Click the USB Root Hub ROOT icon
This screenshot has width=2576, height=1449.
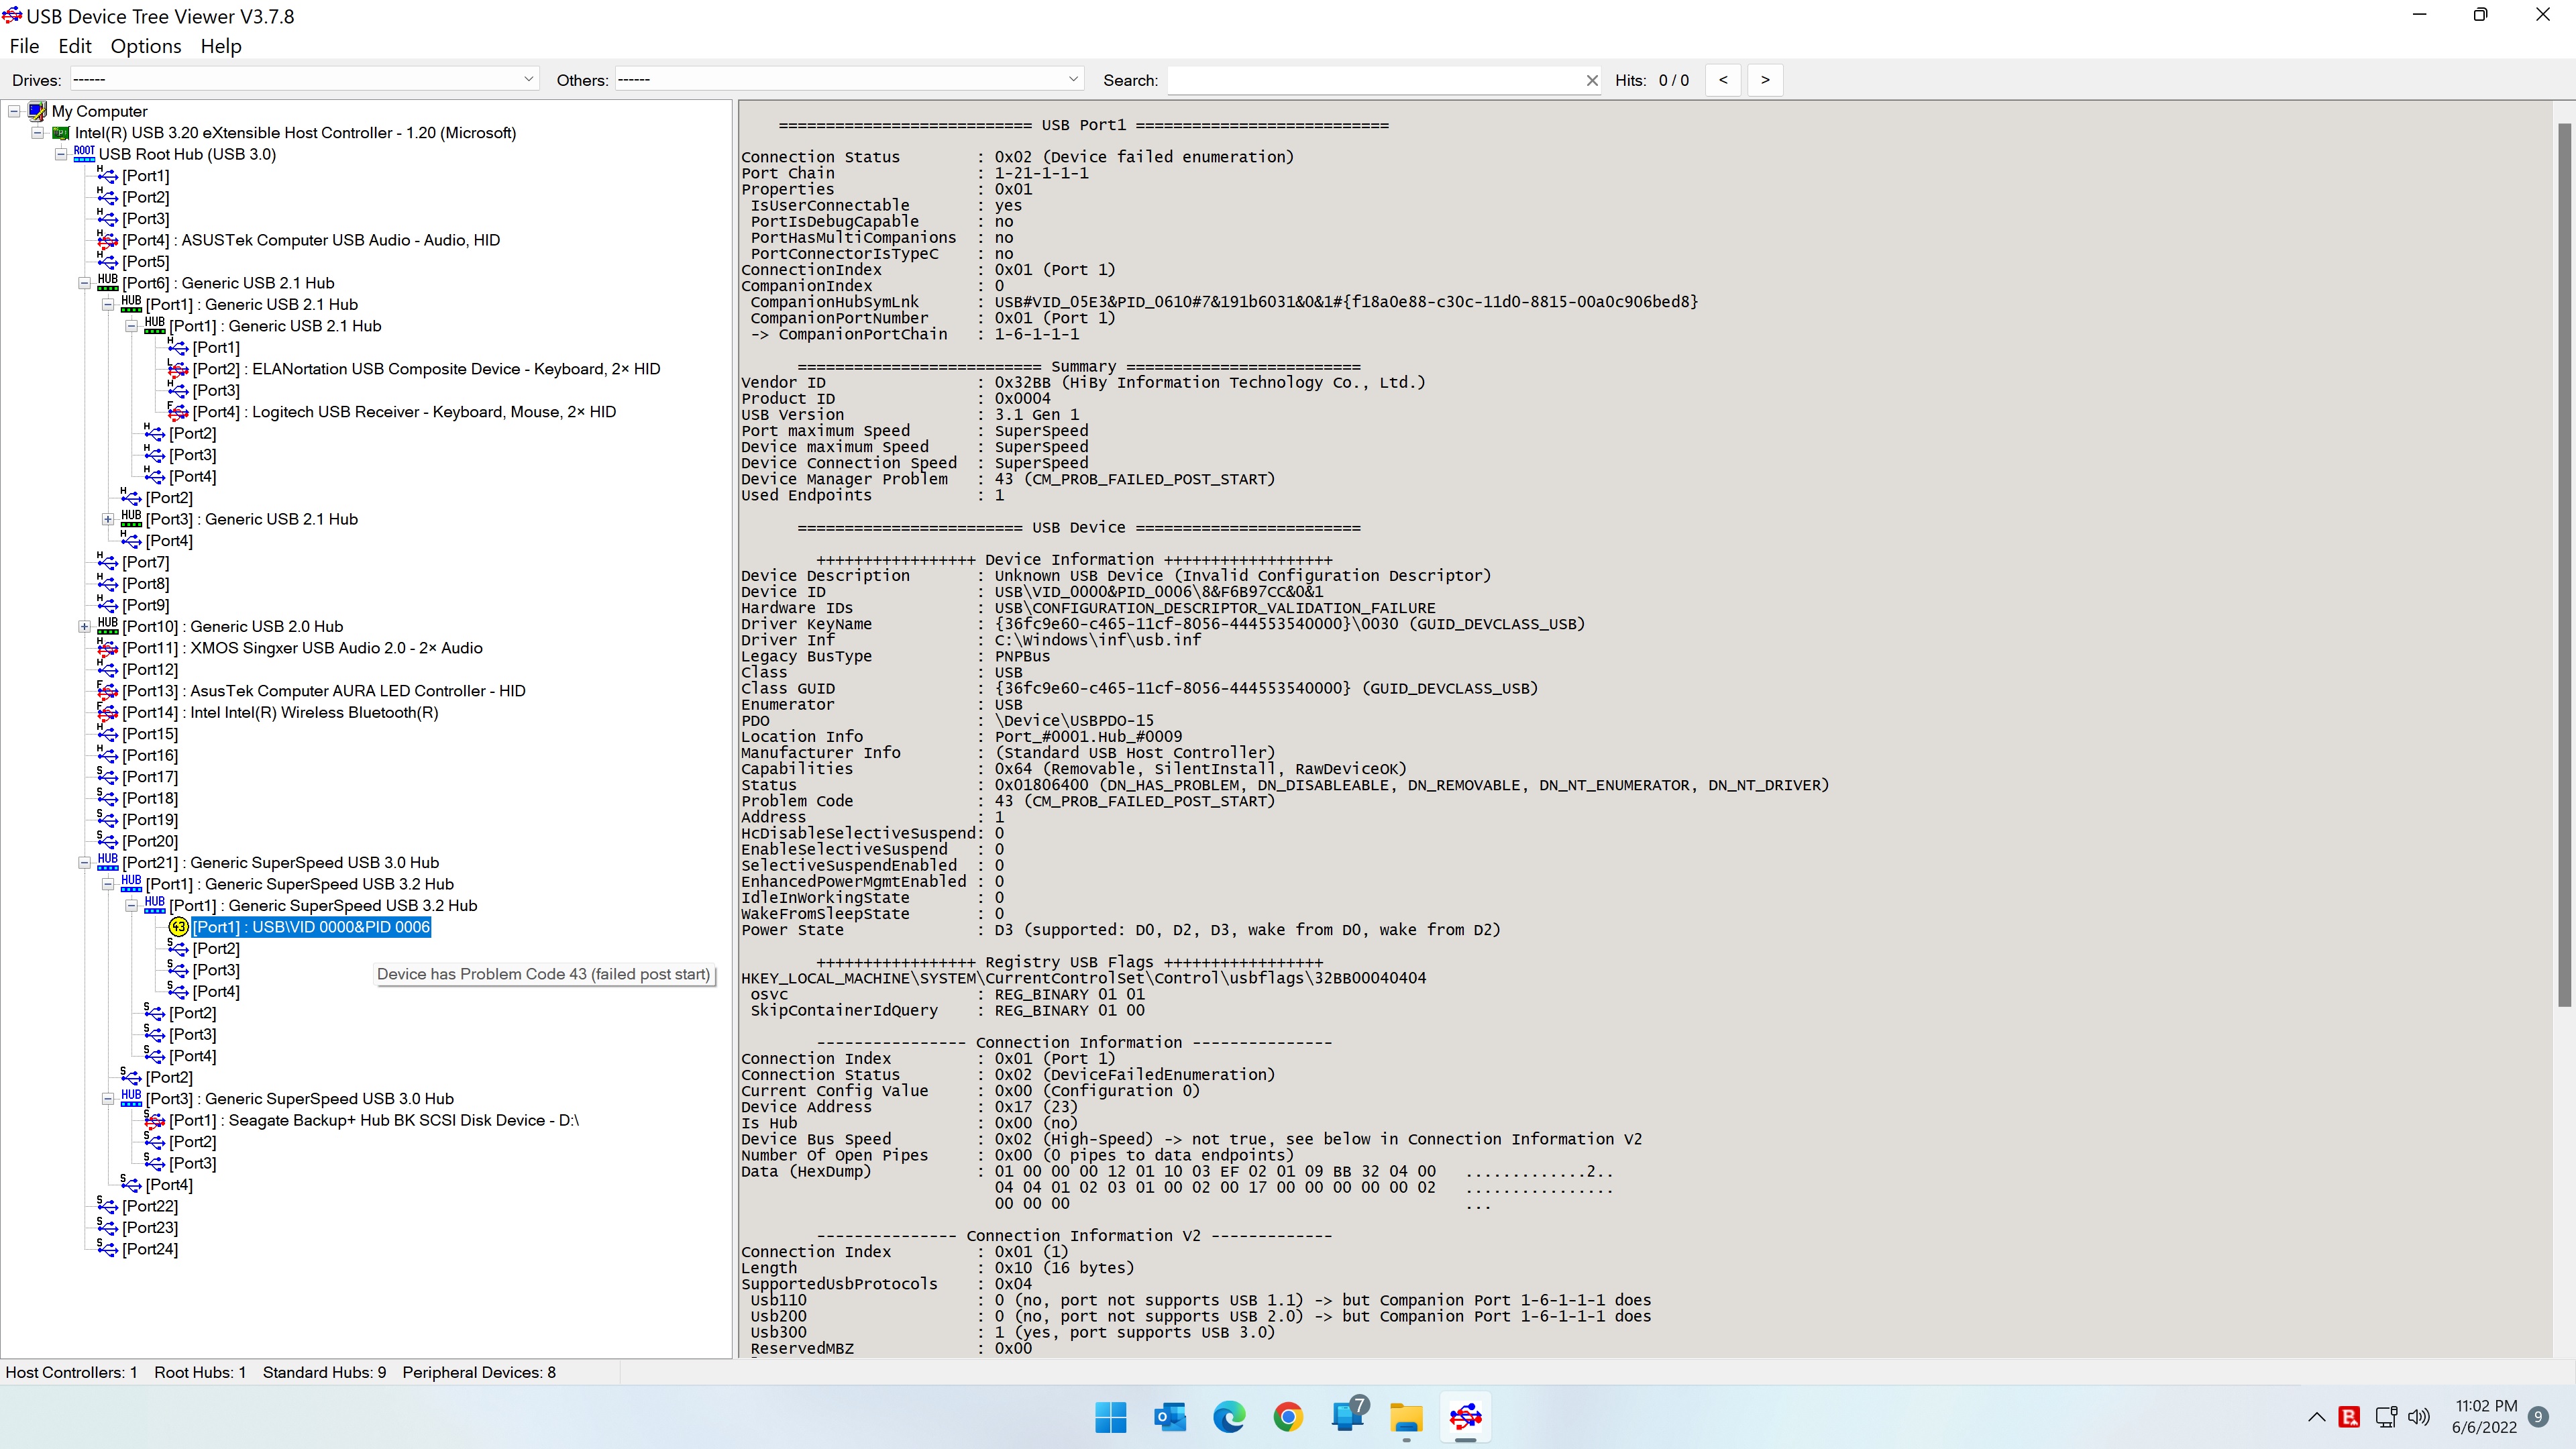click(85, 154)
